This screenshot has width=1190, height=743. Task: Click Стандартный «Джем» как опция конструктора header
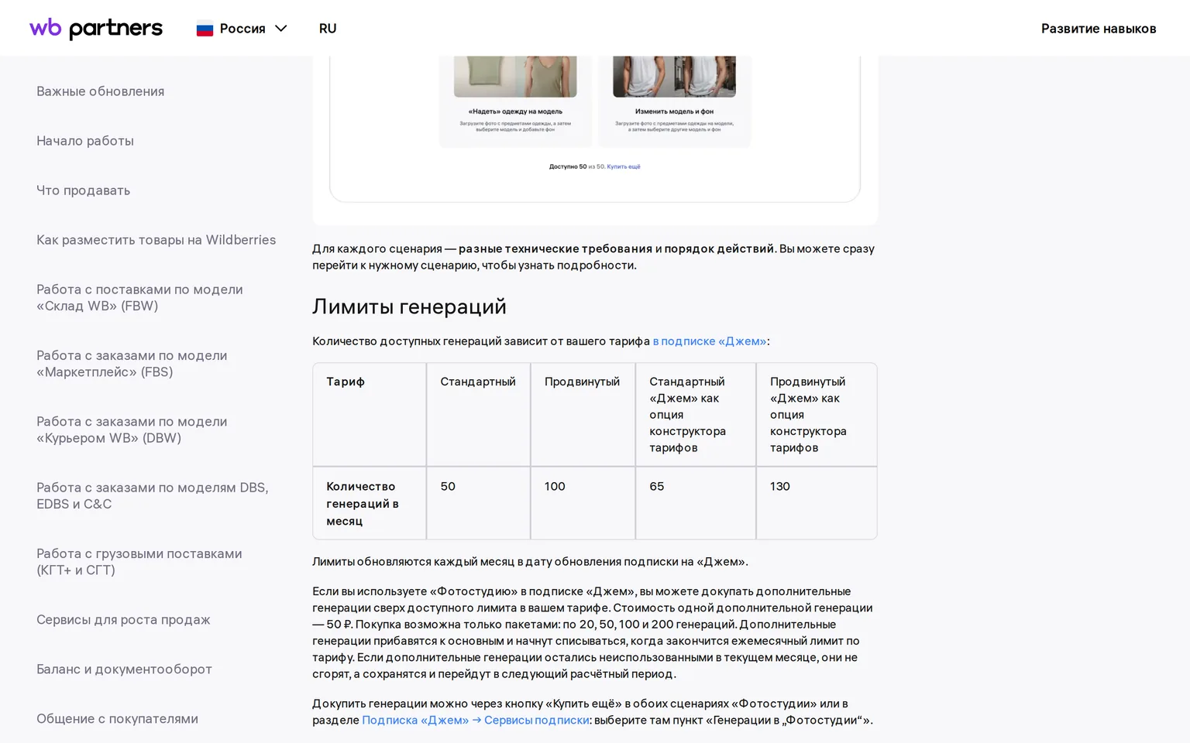696,415
